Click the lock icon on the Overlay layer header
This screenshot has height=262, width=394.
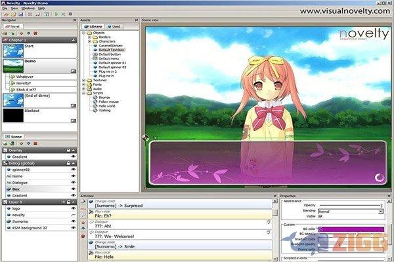pos(67,150)
